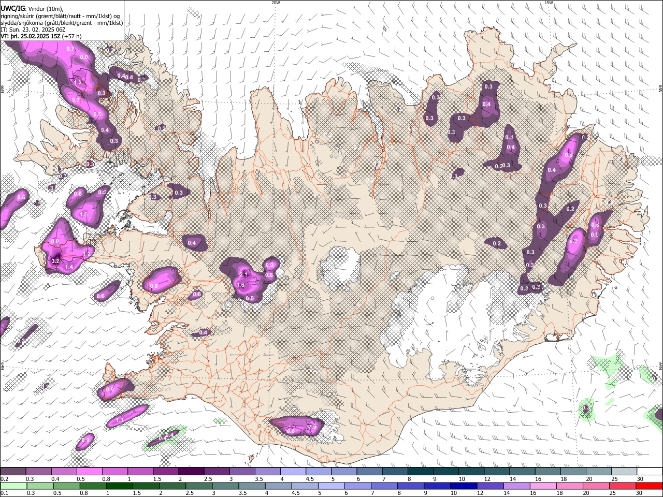Click the 1.6 precipitation value on the map
This screenshot has height=497, width=663.
pyautogui.click(x=240, y=285)
